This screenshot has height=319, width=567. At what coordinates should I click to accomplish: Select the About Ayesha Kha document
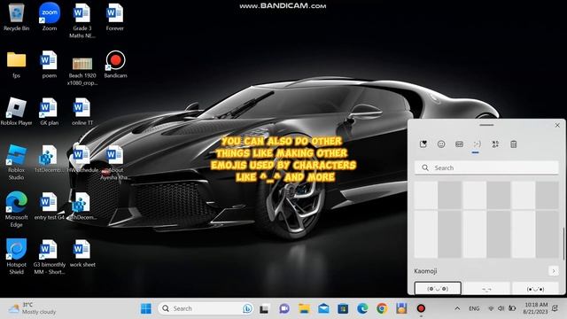[115, 163]
